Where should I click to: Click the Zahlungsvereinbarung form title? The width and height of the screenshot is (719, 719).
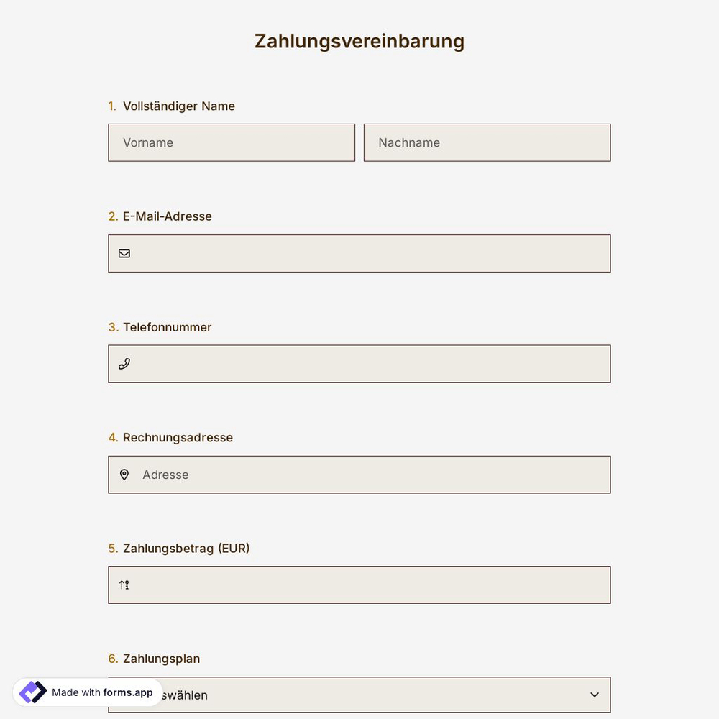click(359, 41)
